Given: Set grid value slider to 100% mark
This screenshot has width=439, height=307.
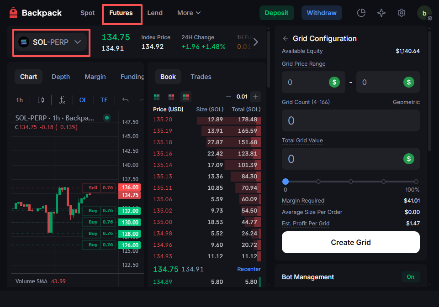Looking at the screenshot, I should click(x=416, y=182).
